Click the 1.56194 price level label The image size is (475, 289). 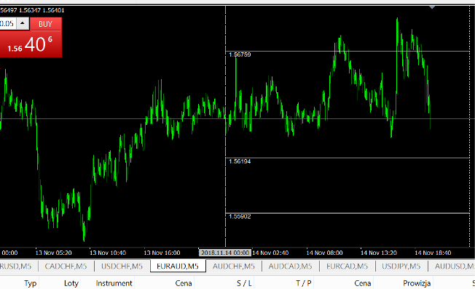[240, 161]
